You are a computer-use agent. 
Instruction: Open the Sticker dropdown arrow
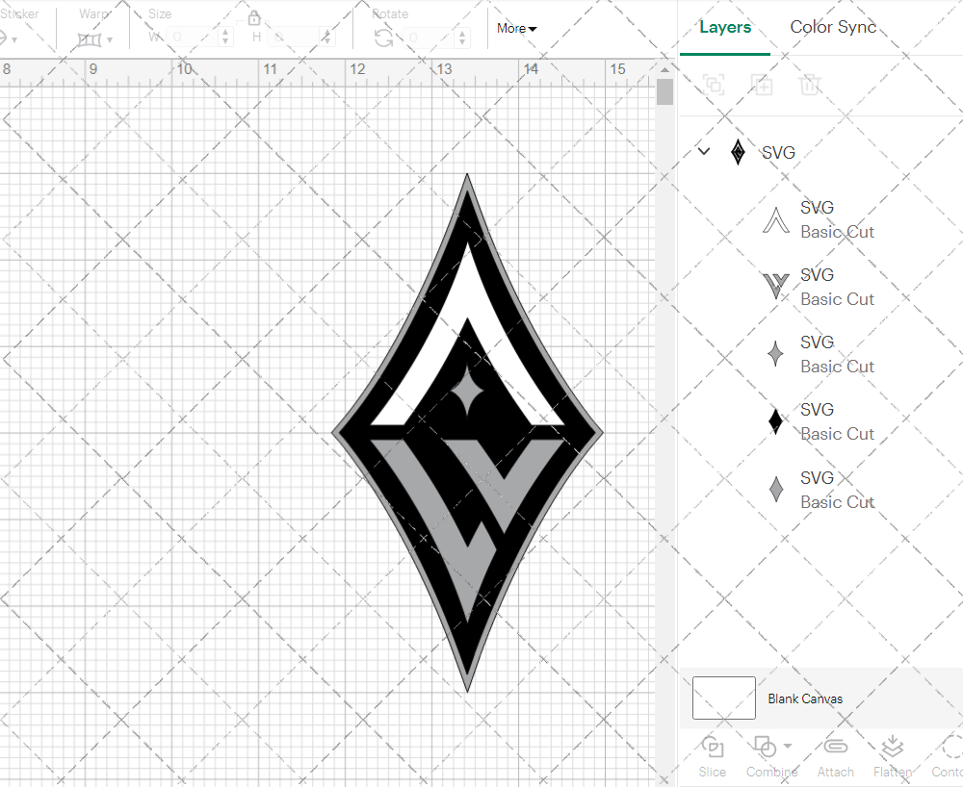14,40
